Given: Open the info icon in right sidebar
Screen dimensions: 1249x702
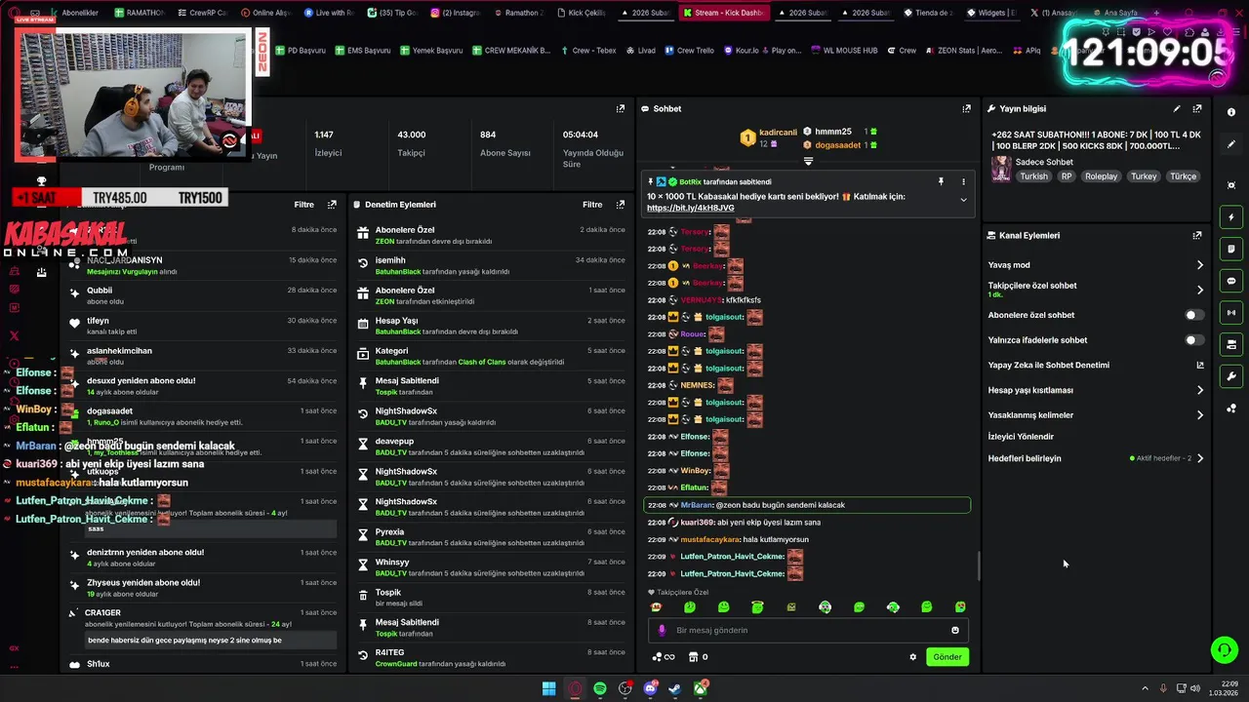Looking at the screenshot, I should click(x=1231, y=112).
